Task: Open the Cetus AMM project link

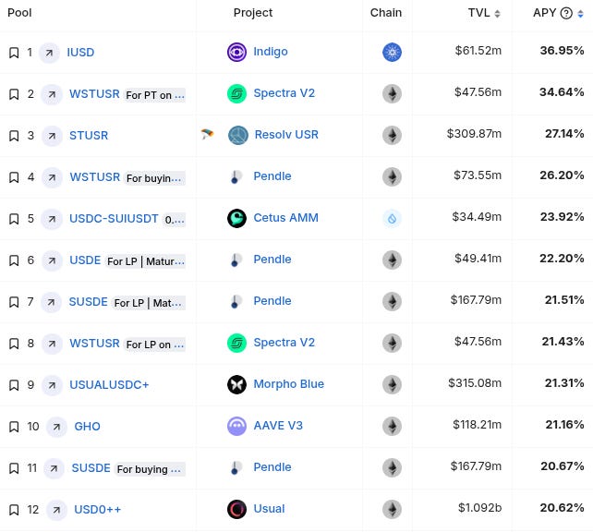Action: [286, 218]
